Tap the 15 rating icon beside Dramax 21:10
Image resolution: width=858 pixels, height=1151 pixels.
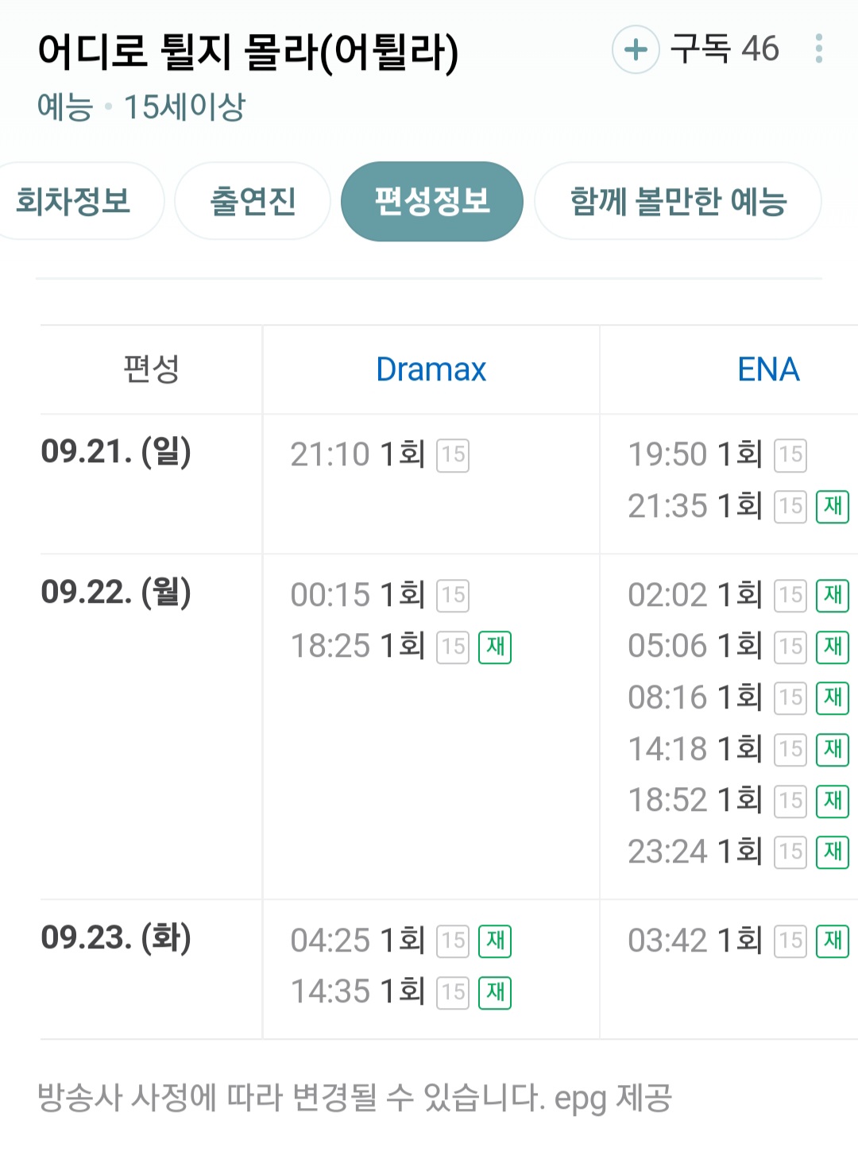[x=453, y=455]
